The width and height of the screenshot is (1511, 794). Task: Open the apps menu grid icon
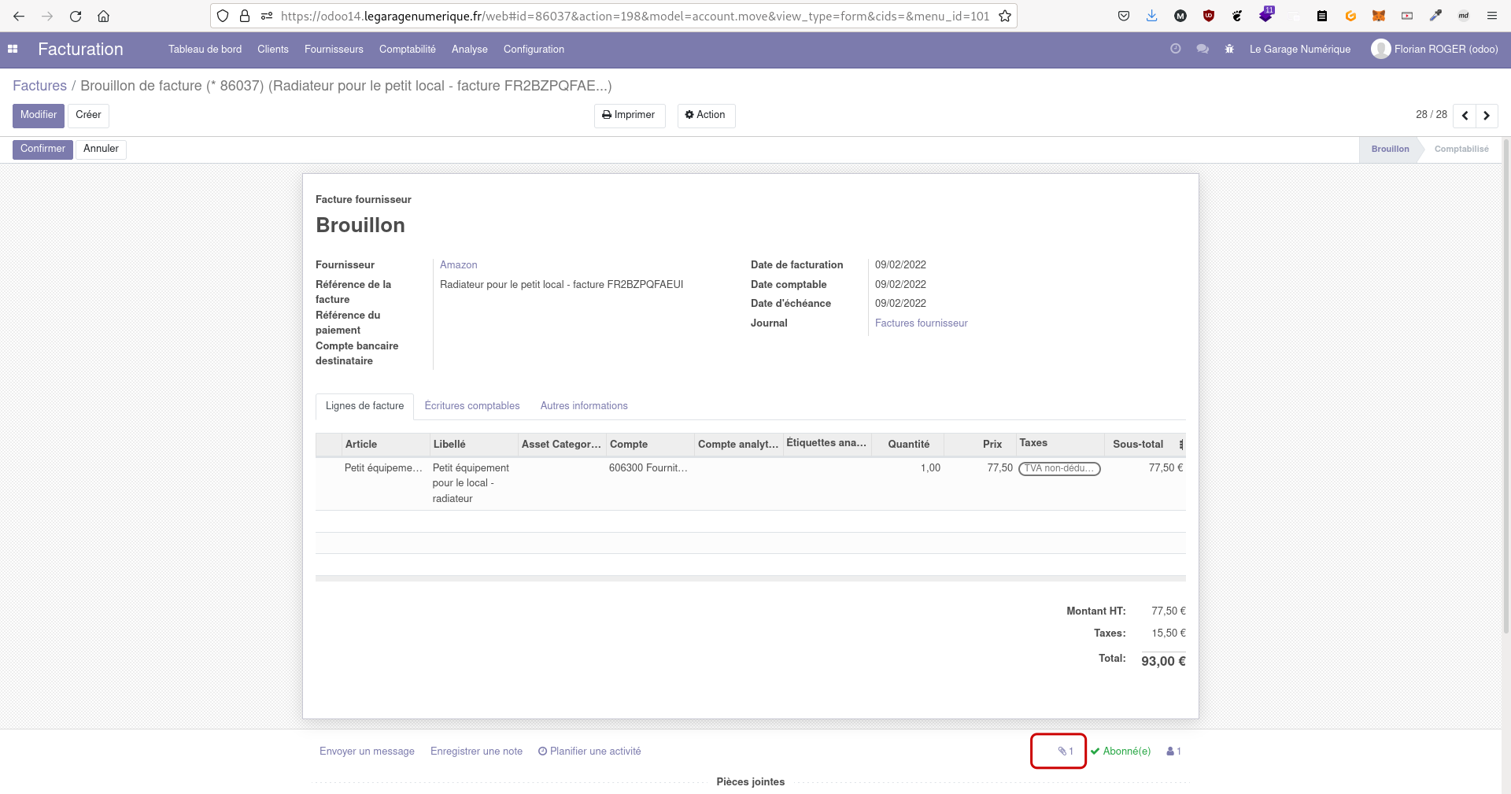click(x=13, y=49)
